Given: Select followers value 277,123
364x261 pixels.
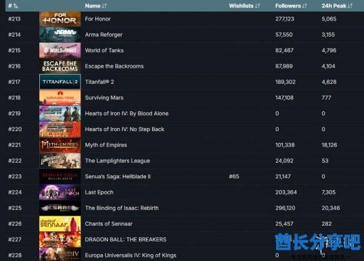Looking at the screenshot, I should click(285, 19).
